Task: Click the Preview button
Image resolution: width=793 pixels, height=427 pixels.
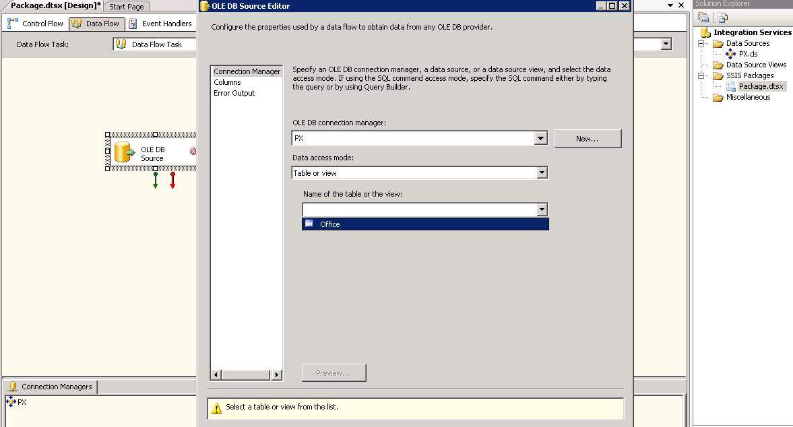Action: click(x=334, y=372)
